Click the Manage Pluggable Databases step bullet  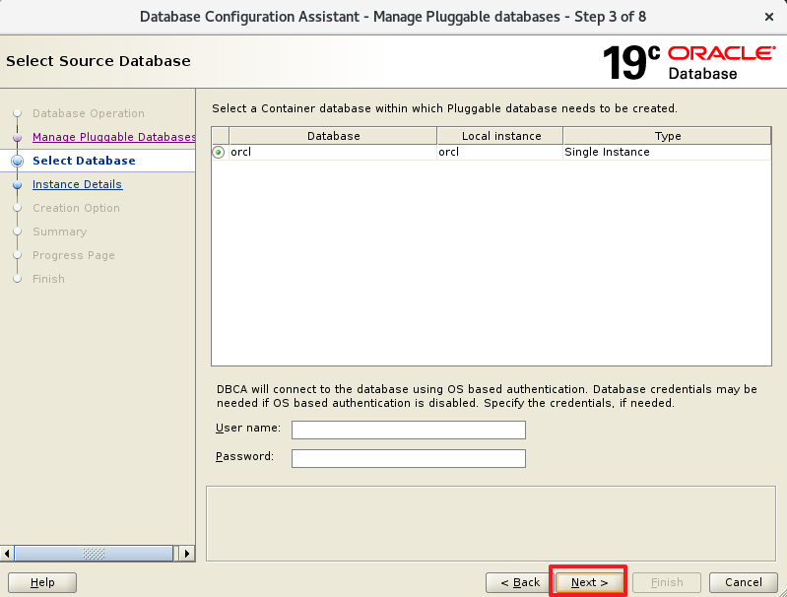coord(17,137)
